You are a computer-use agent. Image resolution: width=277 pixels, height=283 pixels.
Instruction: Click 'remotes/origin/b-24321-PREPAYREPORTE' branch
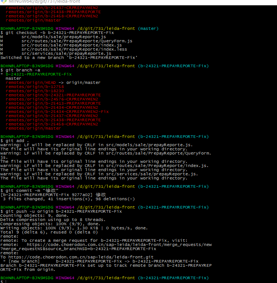click(53, 95)
